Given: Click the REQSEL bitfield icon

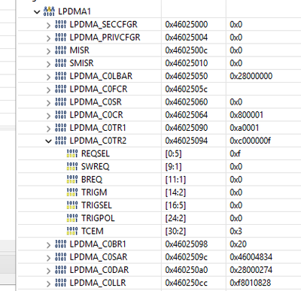Looking at the screenshot, I should pyautogui.click(x=72, y=153).
